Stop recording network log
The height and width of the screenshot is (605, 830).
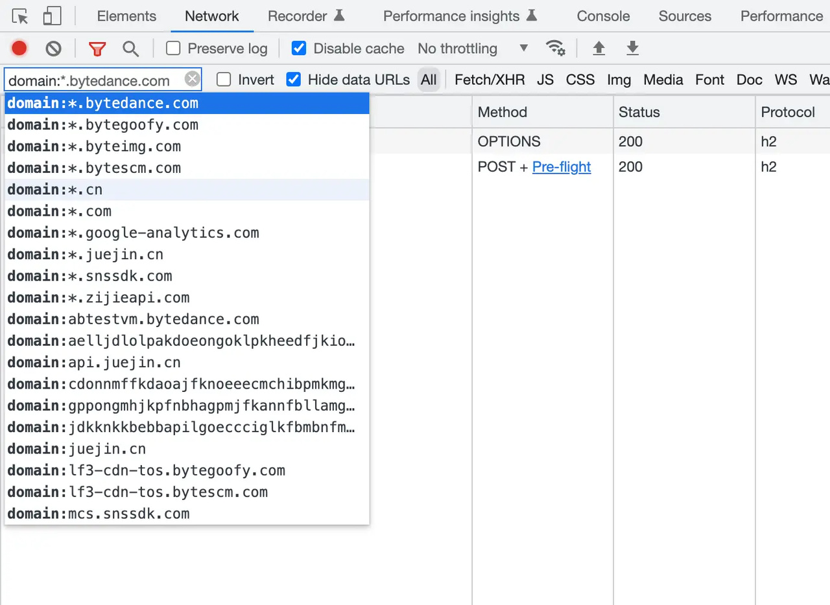click(x=19, y=48)
